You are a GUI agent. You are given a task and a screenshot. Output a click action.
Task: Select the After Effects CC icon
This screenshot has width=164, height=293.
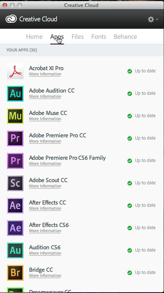15,206
